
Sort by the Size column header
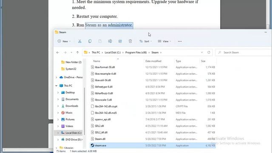203,61
